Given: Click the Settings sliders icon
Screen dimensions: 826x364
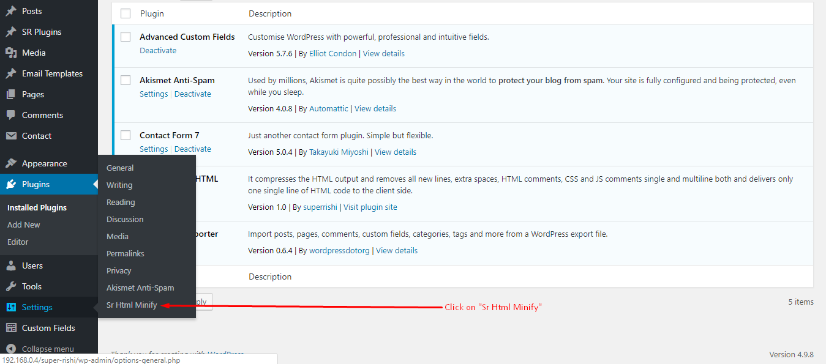Looking at the screenshot, I should click(11, 307).
